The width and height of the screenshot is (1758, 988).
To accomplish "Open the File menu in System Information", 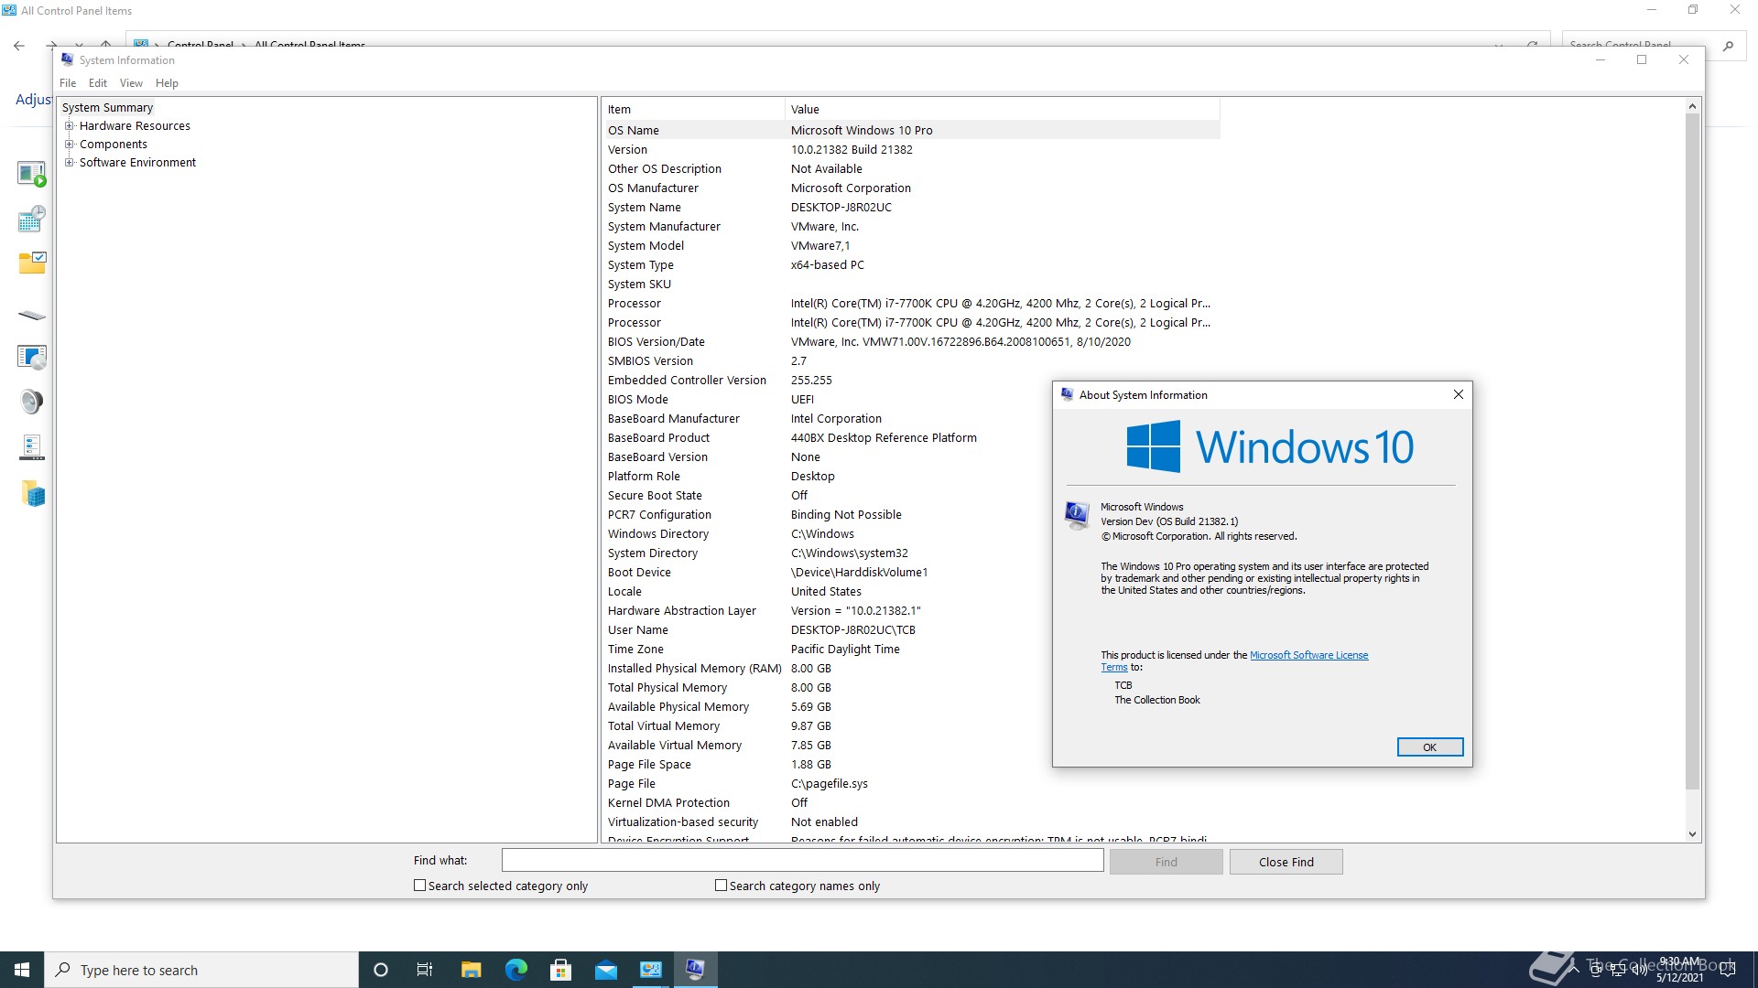I will [68, 83].
